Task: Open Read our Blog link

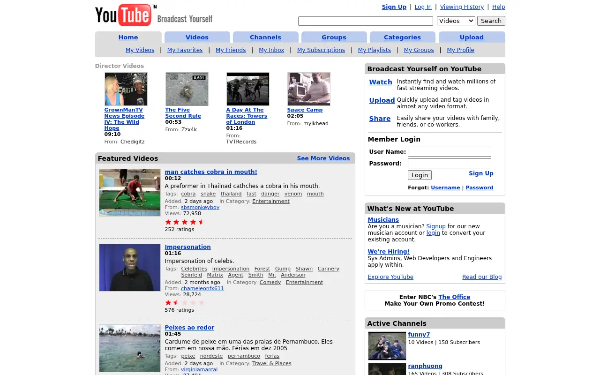Action: click(482, 277)
